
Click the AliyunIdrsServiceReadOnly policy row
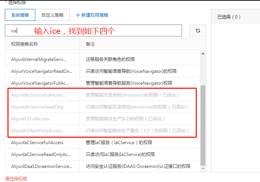[x=102, y=107]
